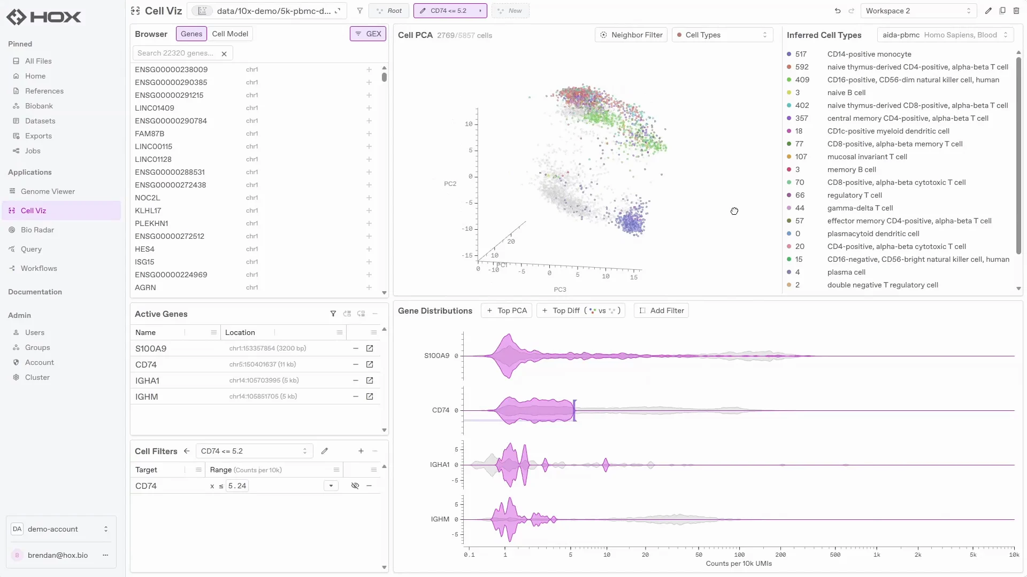Open IGHM external link icon
The width and height of the screenshot is (1027, 577).
370,396
